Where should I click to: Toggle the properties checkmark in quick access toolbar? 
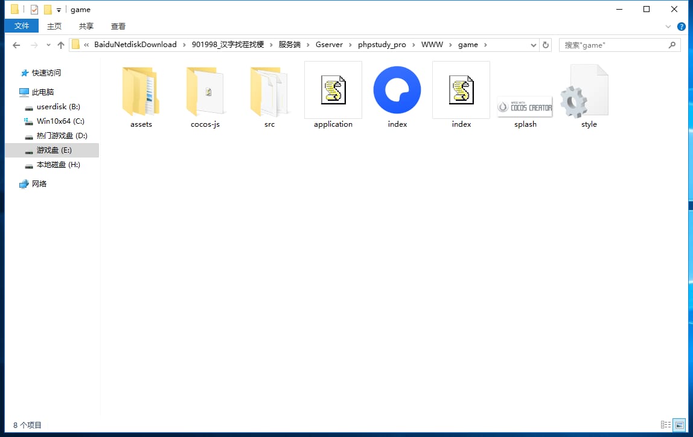34,10
